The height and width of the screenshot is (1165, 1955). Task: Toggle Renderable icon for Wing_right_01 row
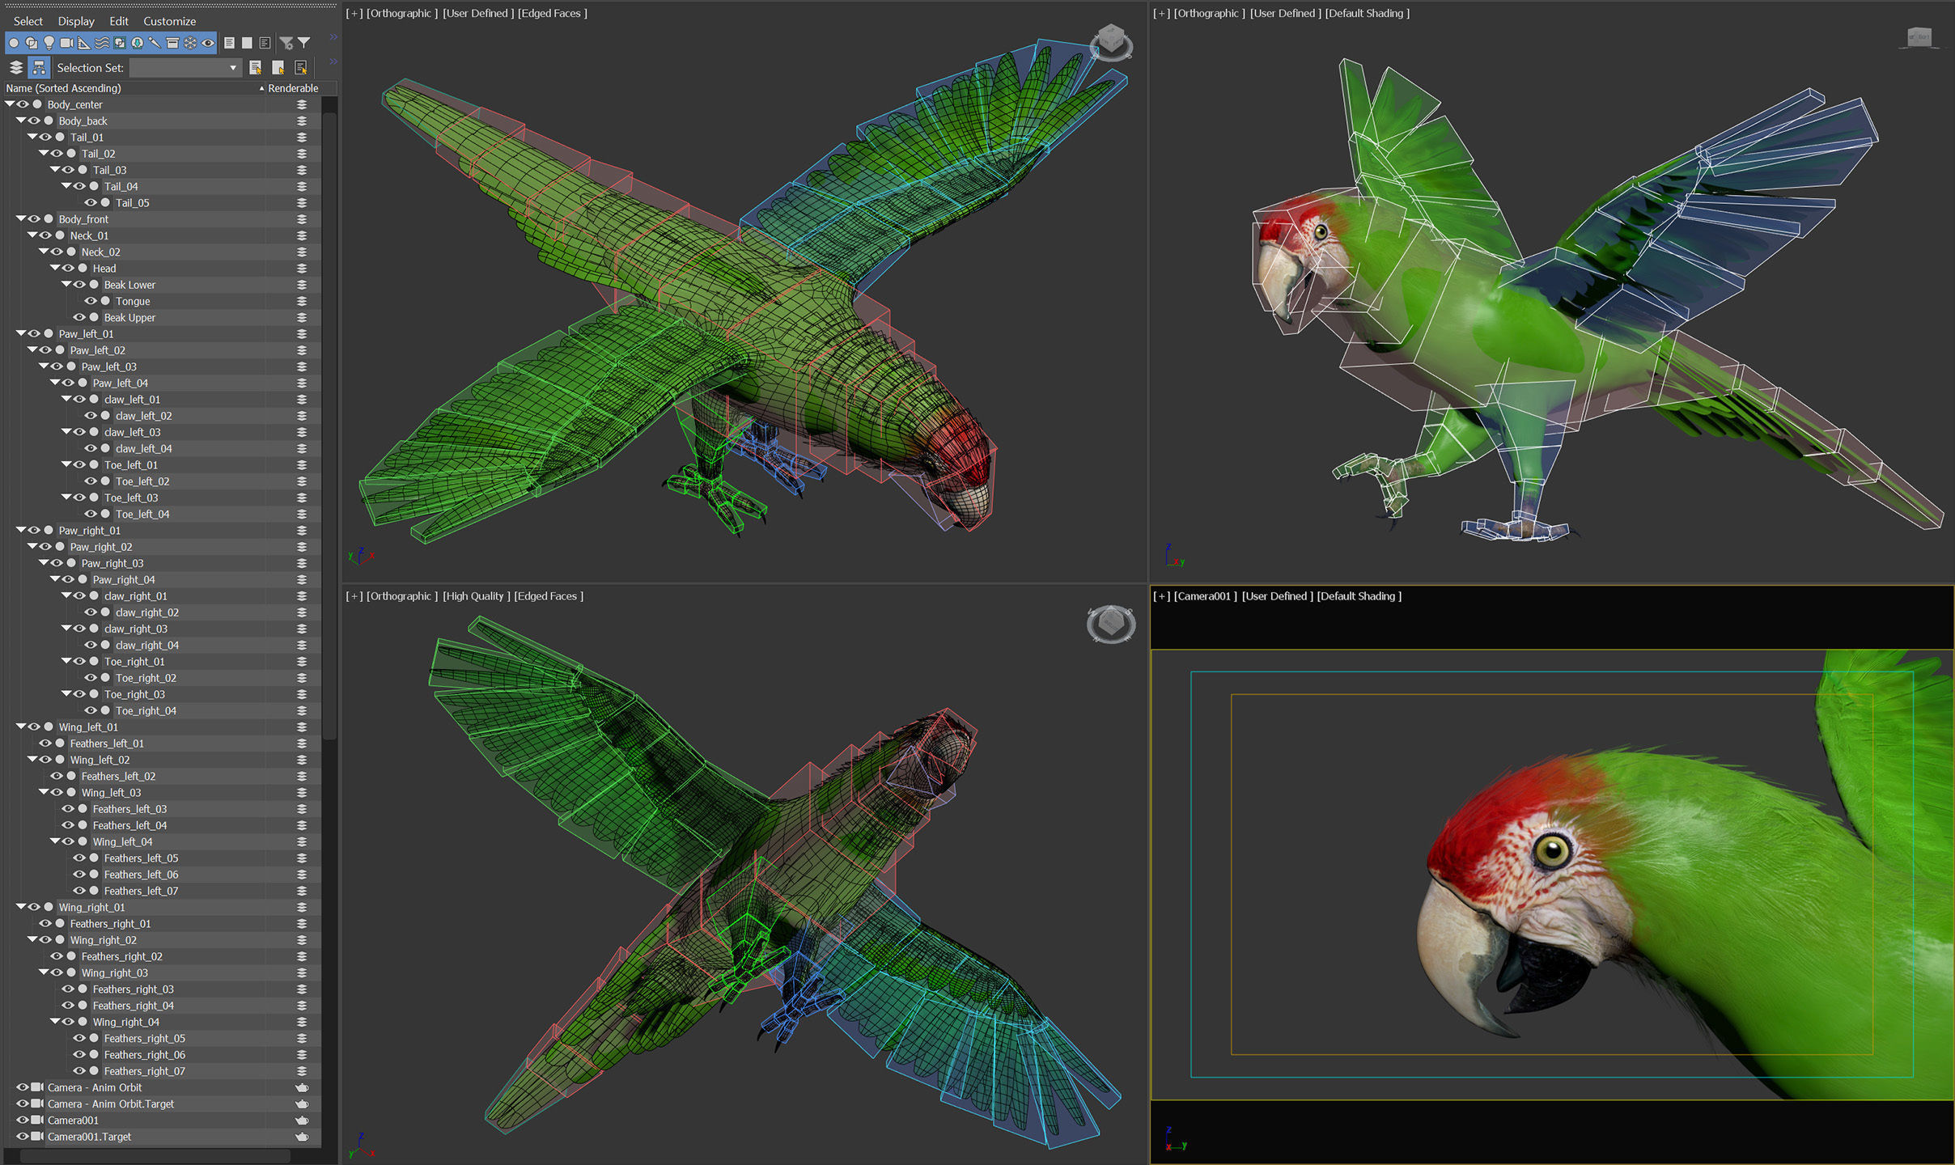point(302,907)
